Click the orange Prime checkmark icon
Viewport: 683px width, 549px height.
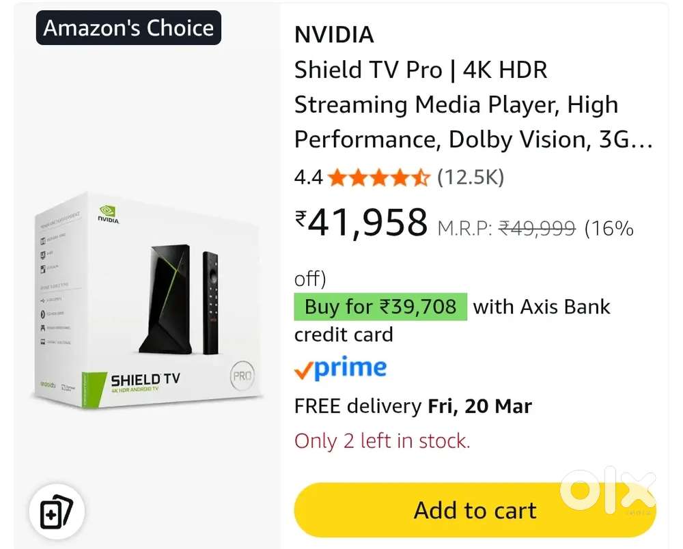(303, 370)
